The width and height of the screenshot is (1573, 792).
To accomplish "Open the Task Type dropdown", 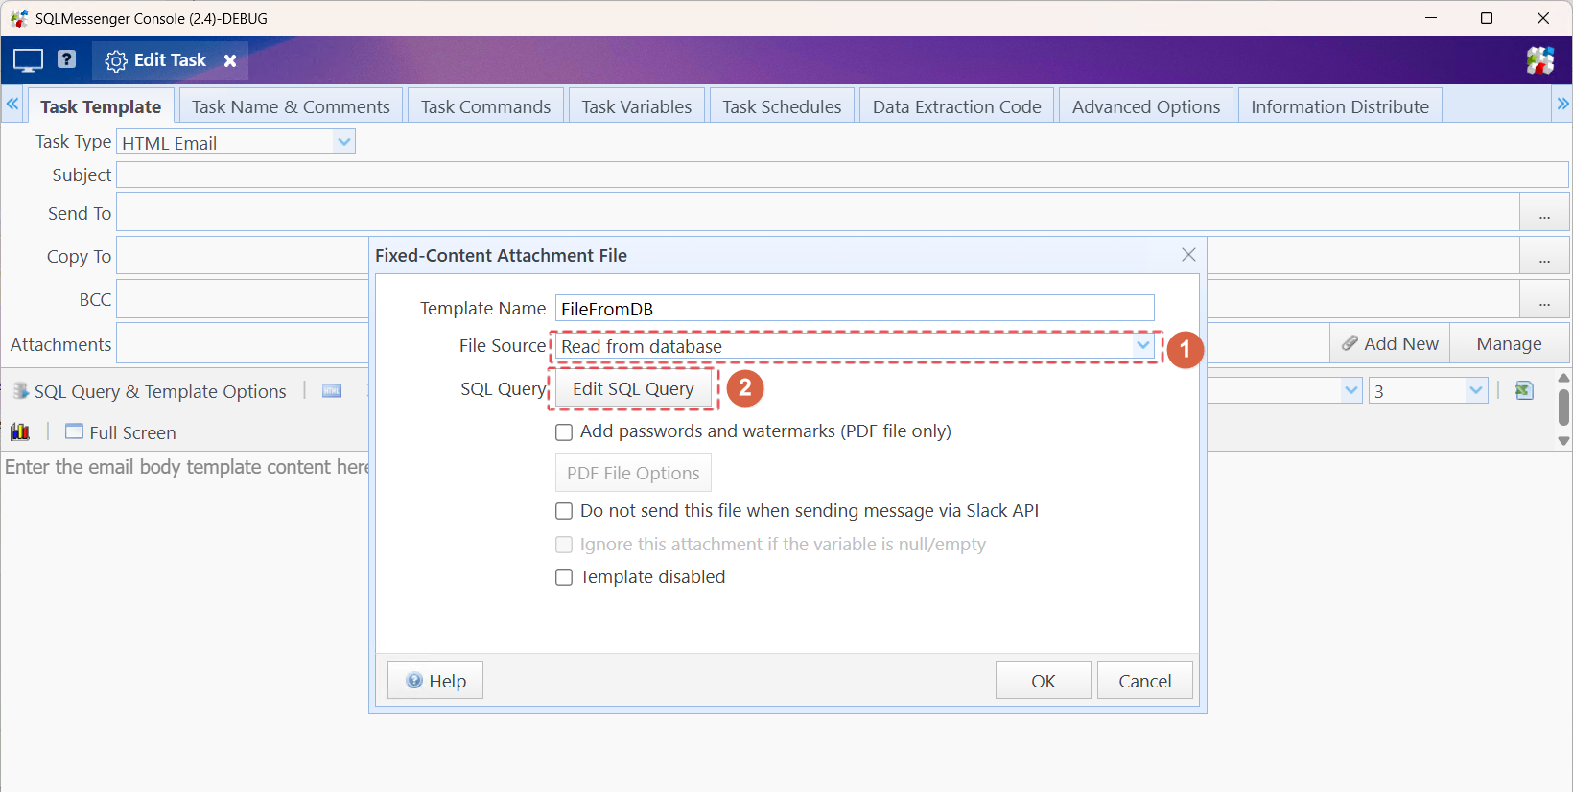I will (x=343, y=142).
